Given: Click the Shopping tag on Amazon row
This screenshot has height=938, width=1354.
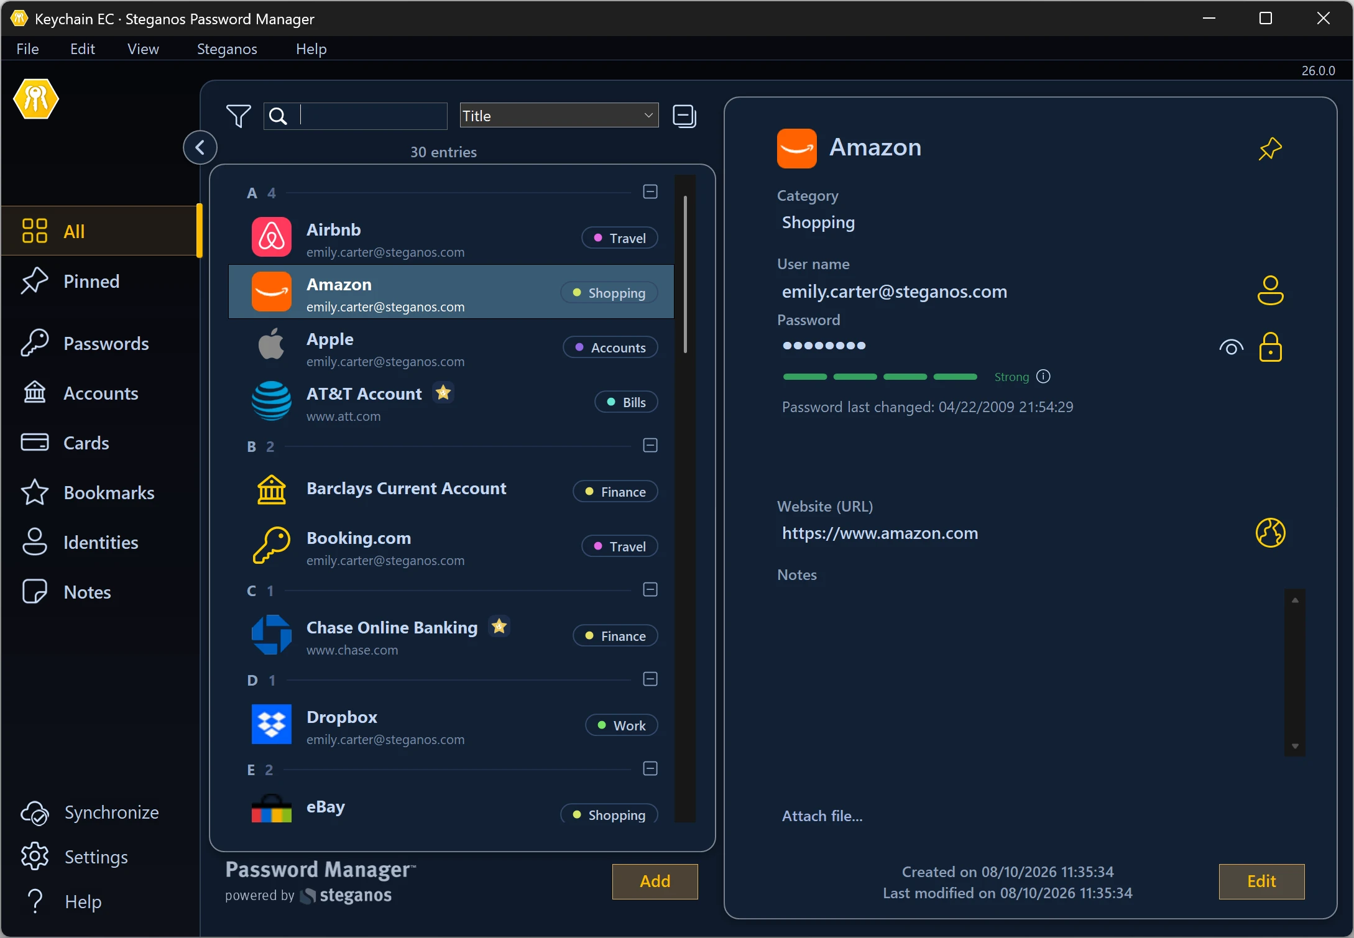Looking at the screenshot, I should tap(609, 293).
